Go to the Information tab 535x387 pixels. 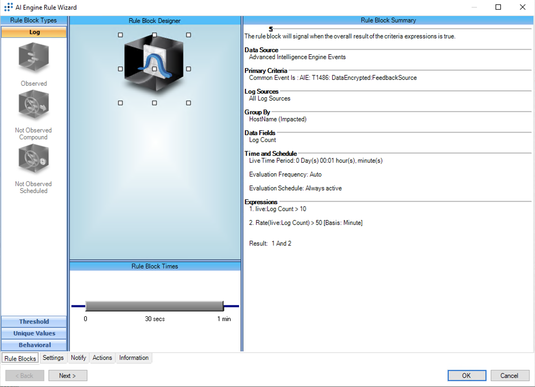click(x=134, y=358)
